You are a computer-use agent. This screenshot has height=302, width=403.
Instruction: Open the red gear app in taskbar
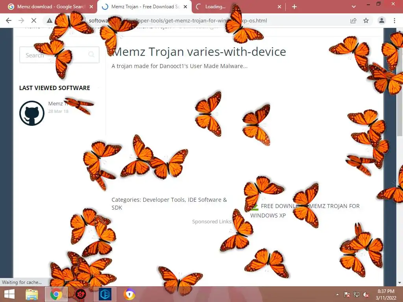80,294
